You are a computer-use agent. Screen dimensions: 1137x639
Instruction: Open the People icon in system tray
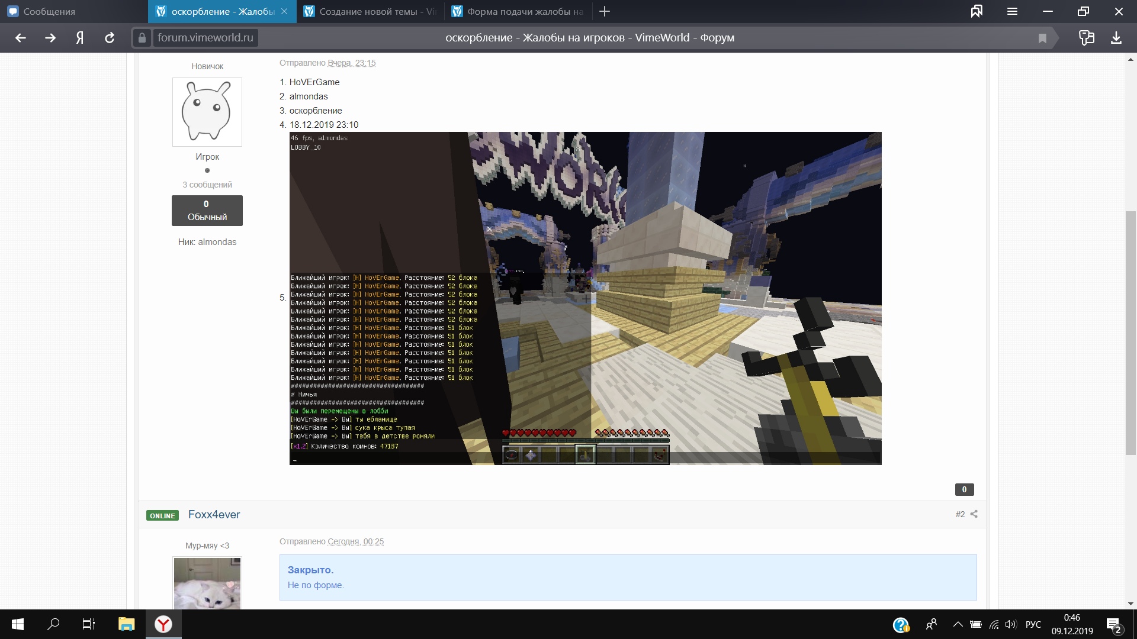click(x=932, y=624)
